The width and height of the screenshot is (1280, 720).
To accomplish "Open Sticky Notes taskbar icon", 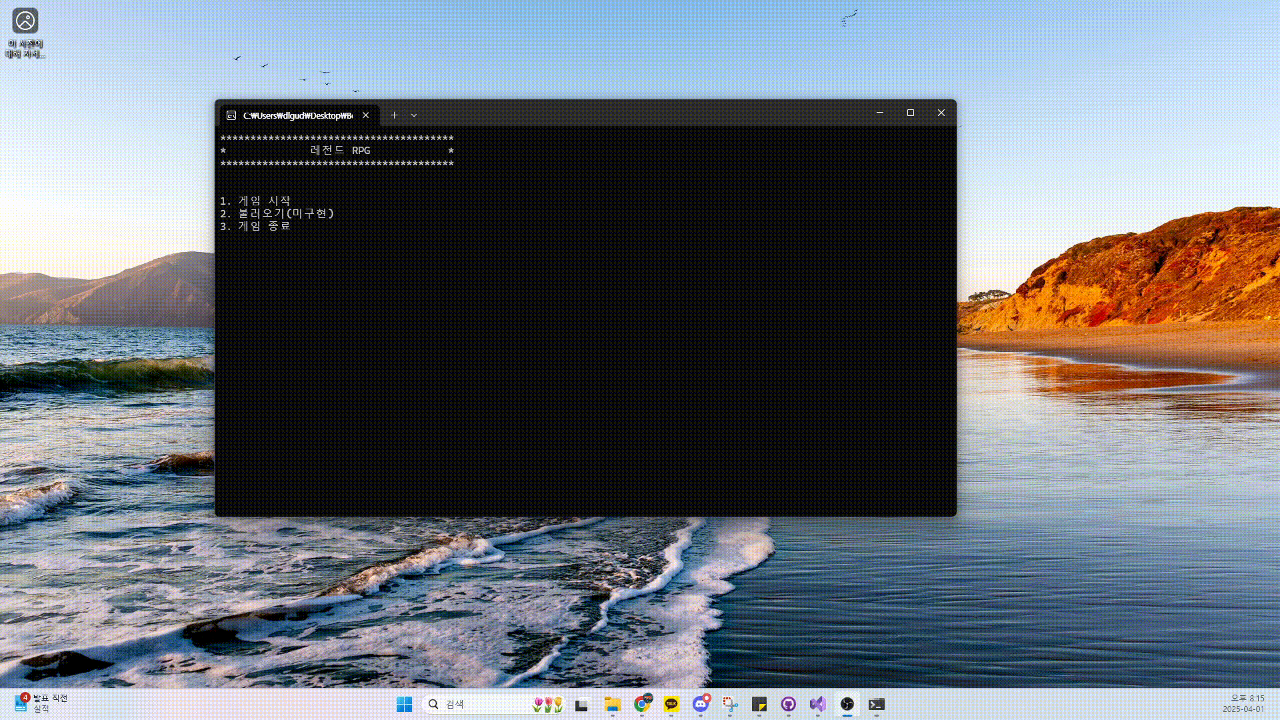I will [x=759, y=704].
